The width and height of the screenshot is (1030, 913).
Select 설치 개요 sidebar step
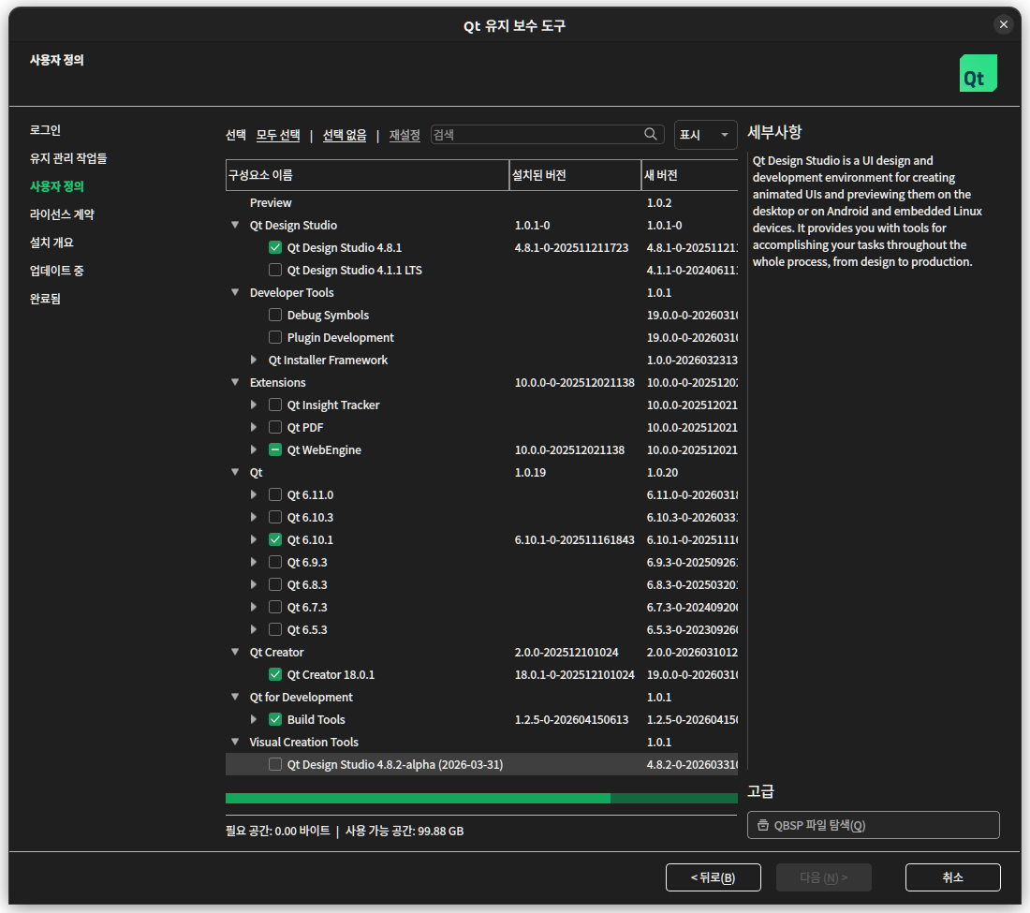click(51, 243)
